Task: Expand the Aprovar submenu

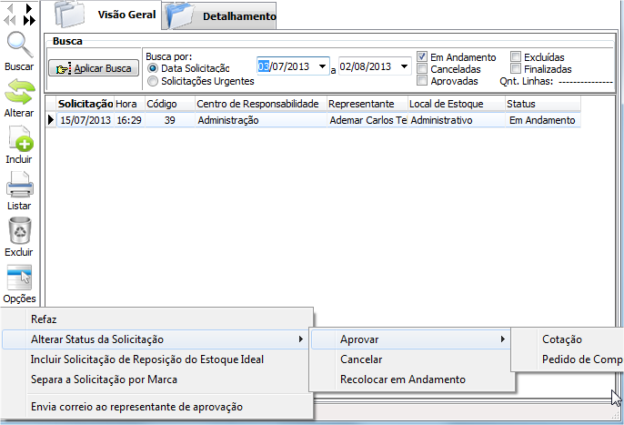Action: click(x=409, y=339)
